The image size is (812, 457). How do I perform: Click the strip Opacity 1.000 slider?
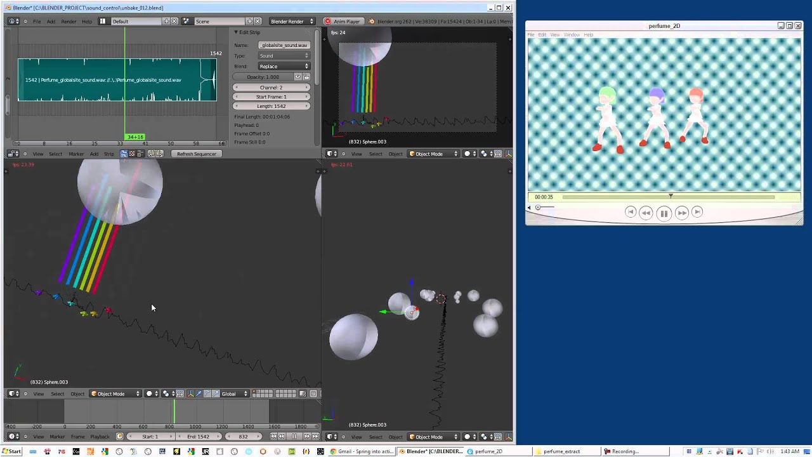pos(264,77)
